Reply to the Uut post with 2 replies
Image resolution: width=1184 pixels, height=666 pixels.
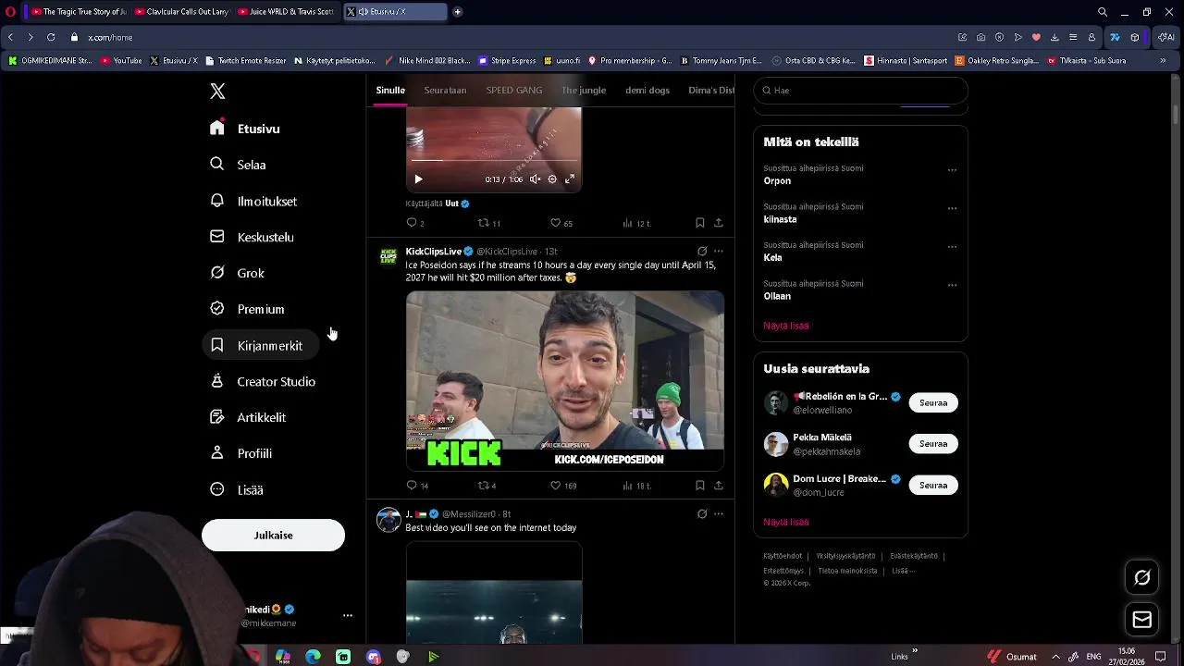click(x=414, y=223)
